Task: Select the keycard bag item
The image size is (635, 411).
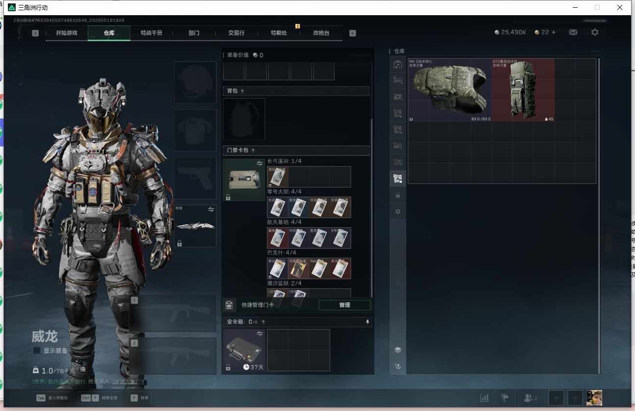Action: (x=244, y=180)
